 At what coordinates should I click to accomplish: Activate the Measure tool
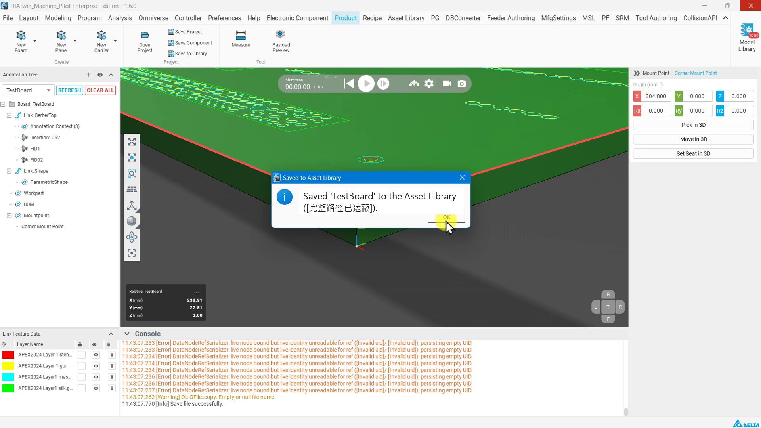[x=241, y=38]
